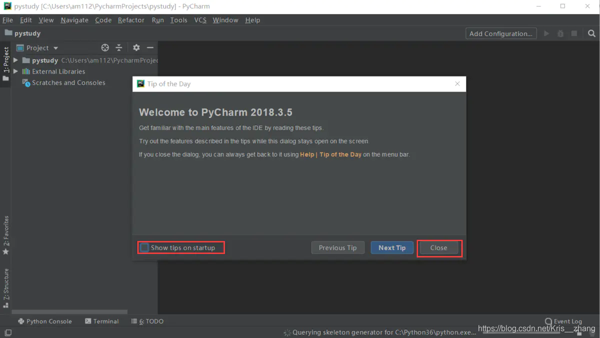This screenshot has height=338, width=600.
Task: Click the pystudy folder icon in breadcrumb
Action: point(8,33)
